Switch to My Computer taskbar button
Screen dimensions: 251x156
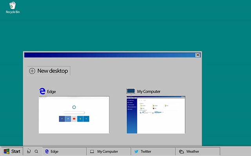(x=109, y=151)
